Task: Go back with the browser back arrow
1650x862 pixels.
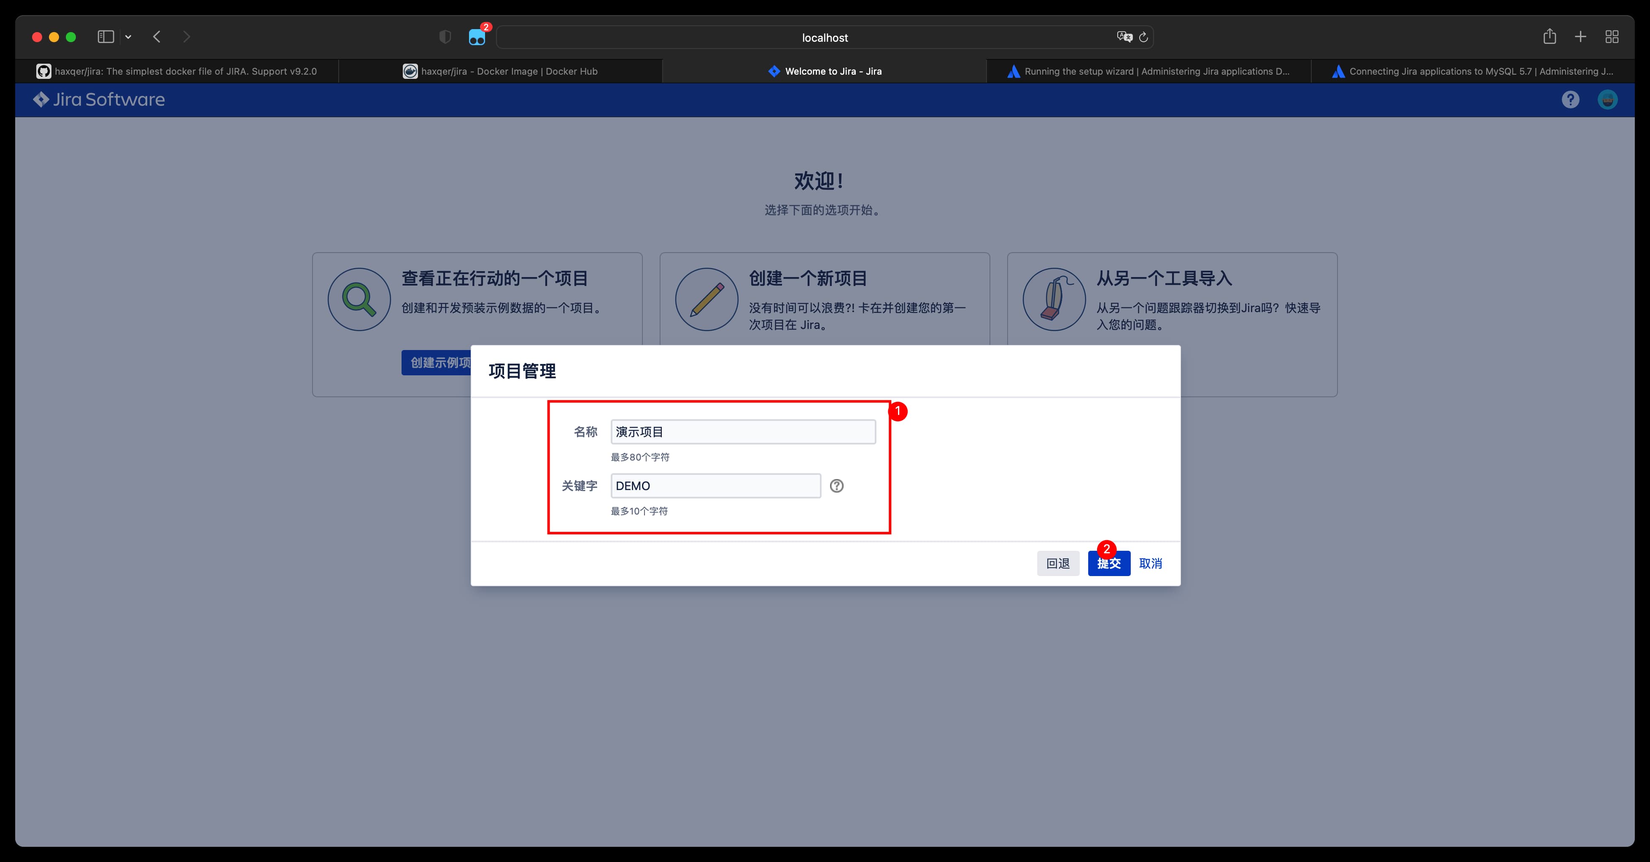Action: click(157, 37)
